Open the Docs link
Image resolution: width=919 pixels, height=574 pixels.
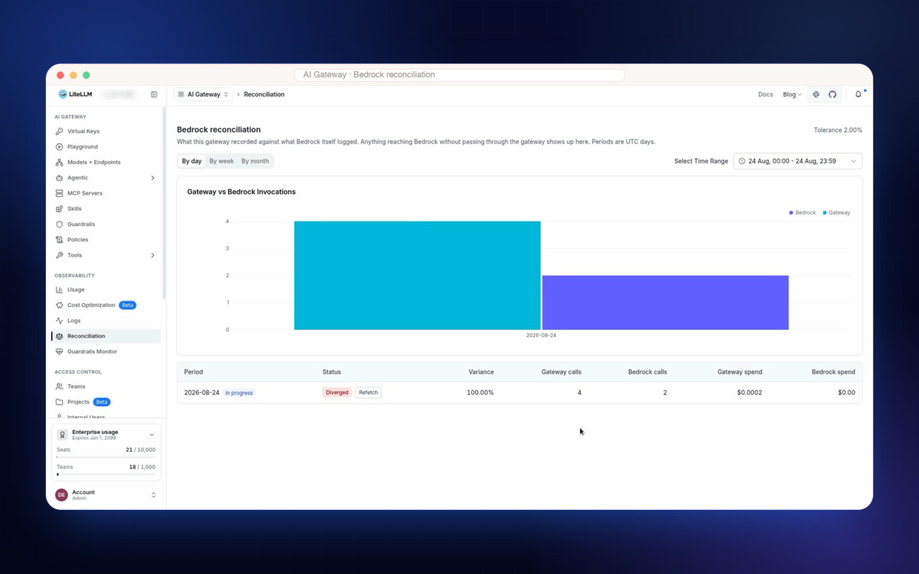(x=765, y=94)
